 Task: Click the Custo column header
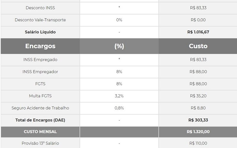pyautogui.click(x=198, y=46)
